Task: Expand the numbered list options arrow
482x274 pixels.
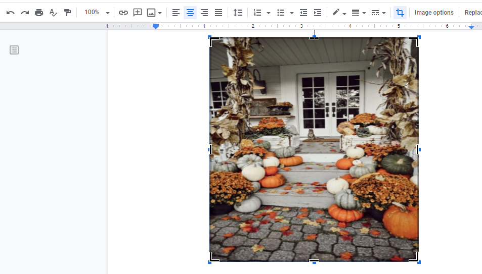Action: pyautogui.click(x=268, y=13)
